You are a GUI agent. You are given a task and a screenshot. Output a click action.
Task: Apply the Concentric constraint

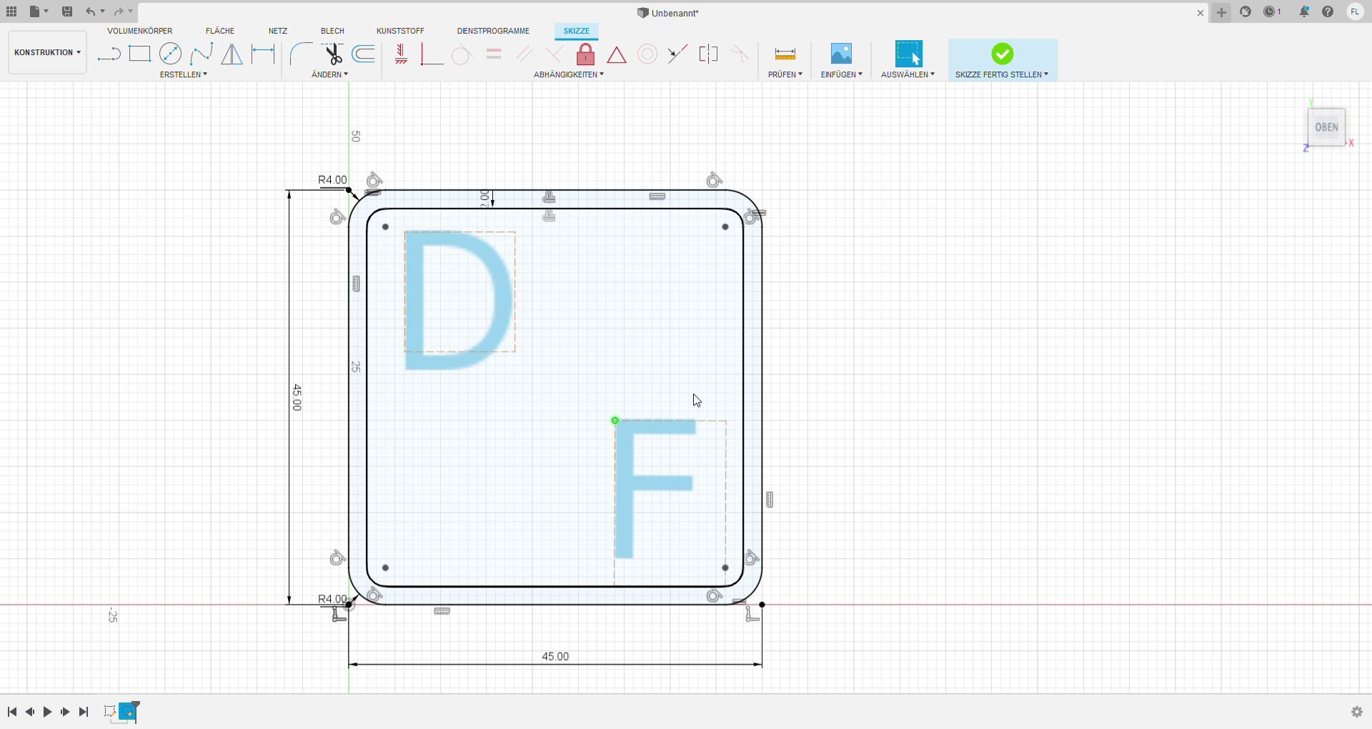(x=647, y=54)
